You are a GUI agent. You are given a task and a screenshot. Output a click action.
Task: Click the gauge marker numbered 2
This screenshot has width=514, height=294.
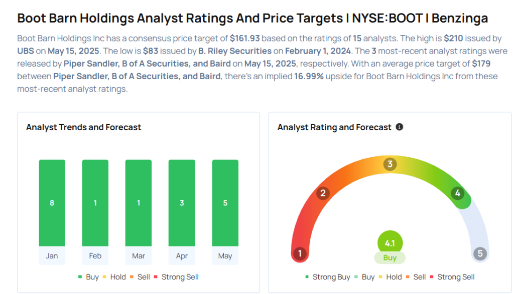323,193
